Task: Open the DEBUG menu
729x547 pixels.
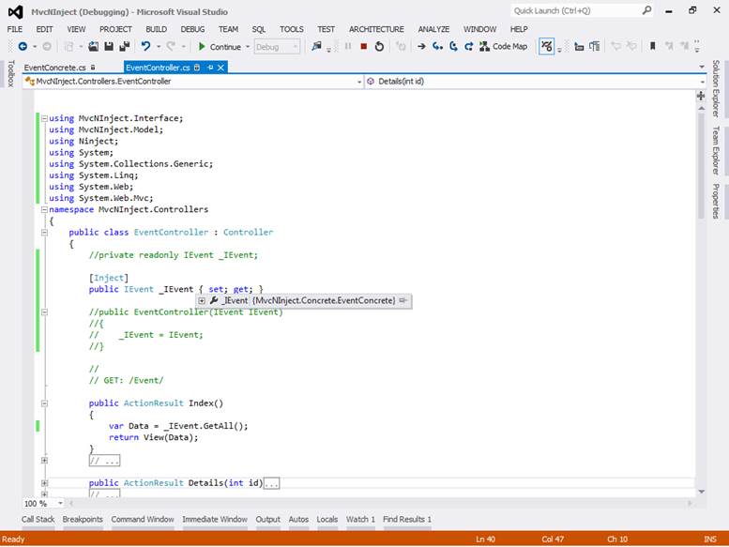Action: coord(192,29)
